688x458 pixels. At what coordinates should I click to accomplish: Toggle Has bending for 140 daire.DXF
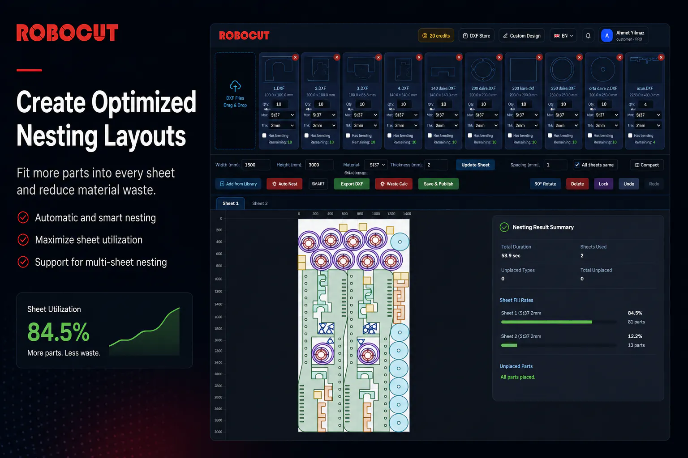pos(430,136)
